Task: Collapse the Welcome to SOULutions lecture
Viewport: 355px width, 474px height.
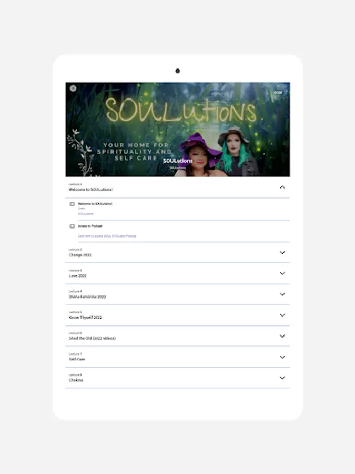Action: tap(282, 187)
